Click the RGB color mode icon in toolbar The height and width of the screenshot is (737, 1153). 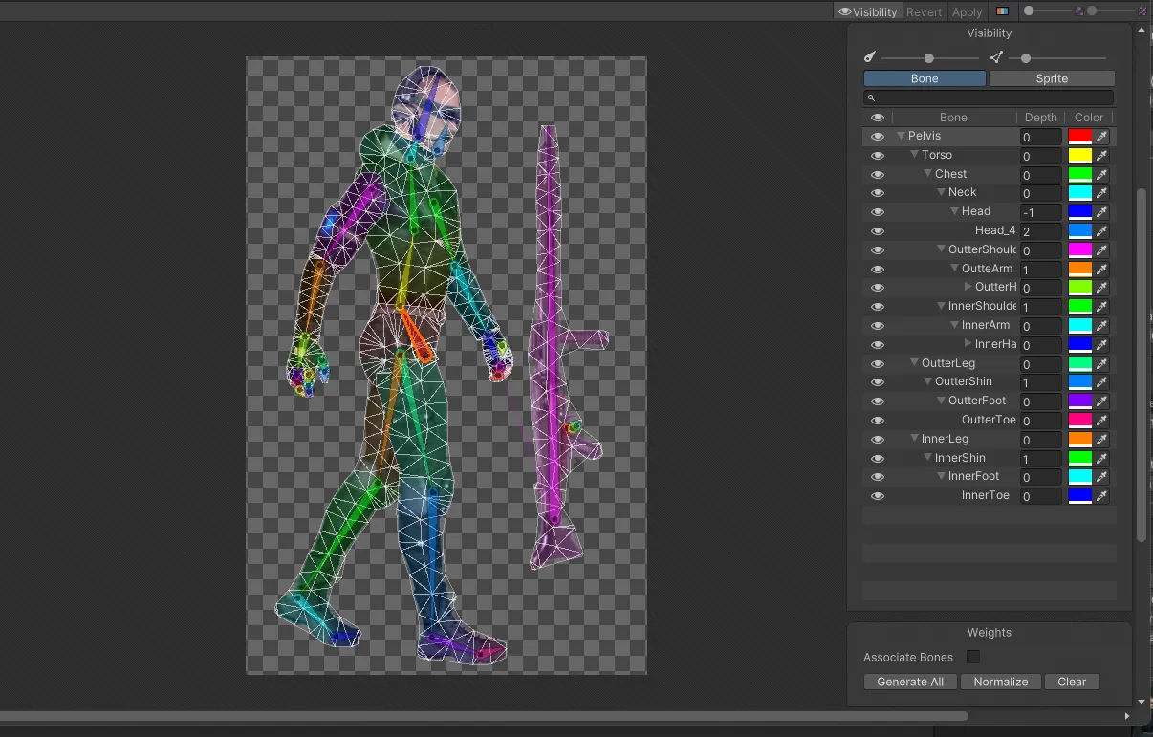[x=1002, y=11]
